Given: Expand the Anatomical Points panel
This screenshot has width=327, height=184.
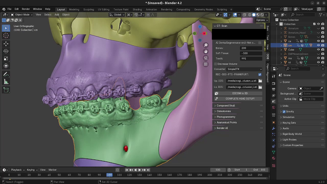Looking at the screenshot, I should tap(227, 122).
